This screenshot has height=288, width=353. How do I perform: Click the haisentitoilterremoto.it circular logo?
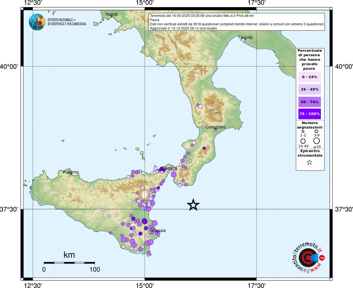[x=308, y=258]
